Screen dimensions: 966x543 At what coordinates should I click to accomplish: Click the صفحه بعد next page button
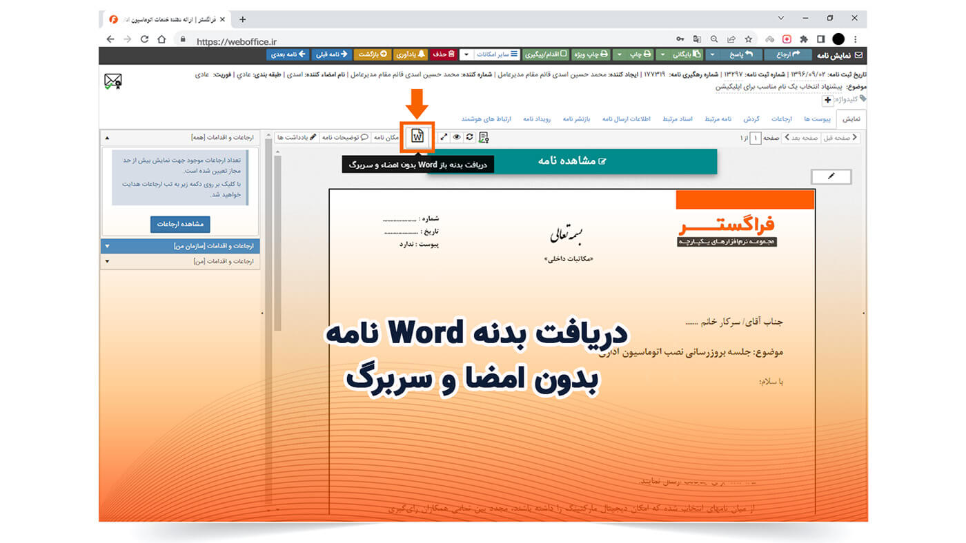coord(800,138)
